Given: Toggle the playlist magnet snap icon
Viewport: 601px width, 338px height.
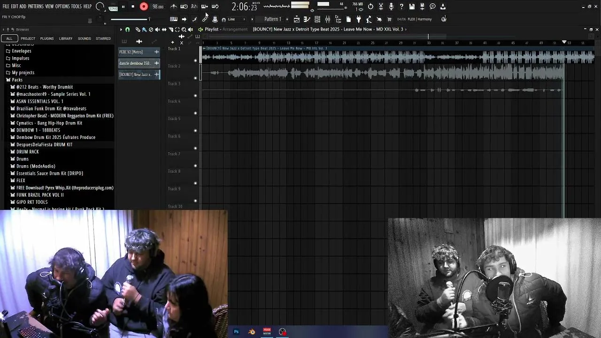Looking at the screenshot, I should pyautogui.click(x=127, y=30).
